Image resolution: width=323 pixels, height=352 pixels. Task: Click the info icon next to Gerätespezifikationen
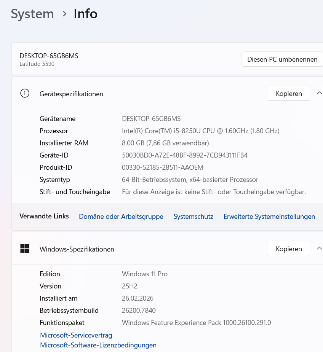tap(25, 93)
